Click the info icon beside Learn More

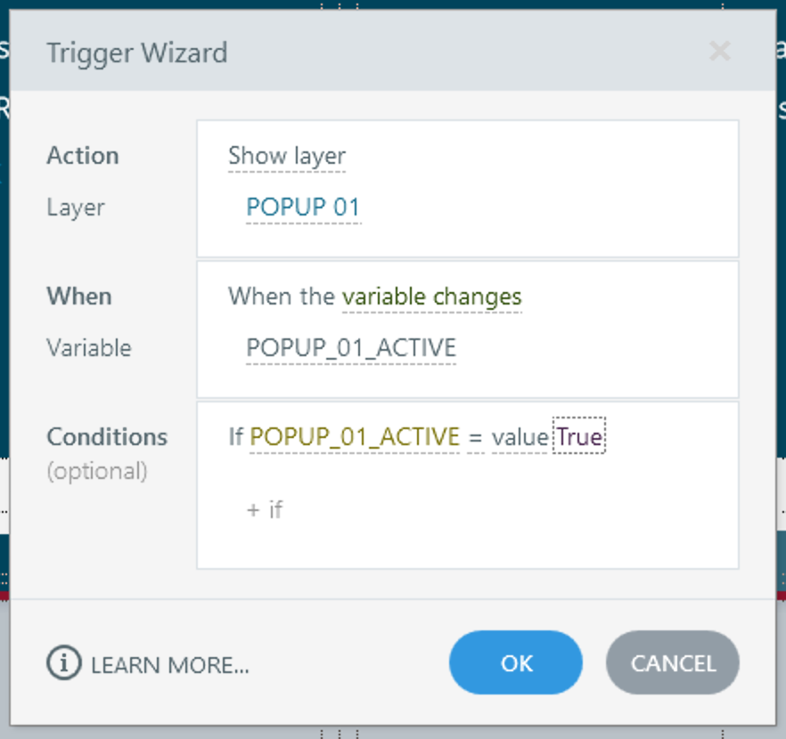63,663
